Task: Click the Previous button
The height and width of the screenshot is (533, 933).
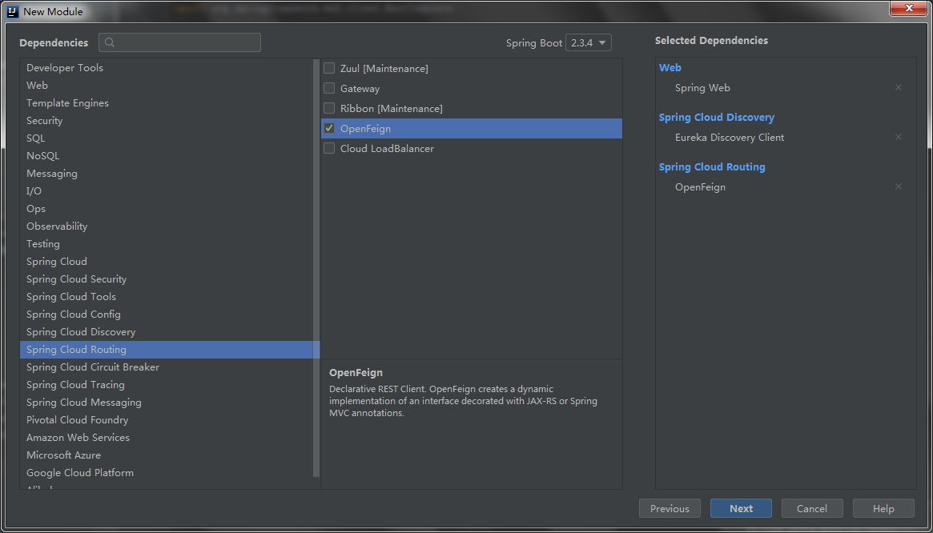Action: tap(670, 509)
